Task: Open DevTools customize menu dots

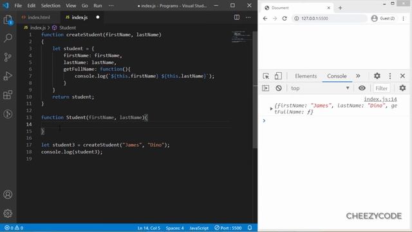Action: tap(390, 76)
